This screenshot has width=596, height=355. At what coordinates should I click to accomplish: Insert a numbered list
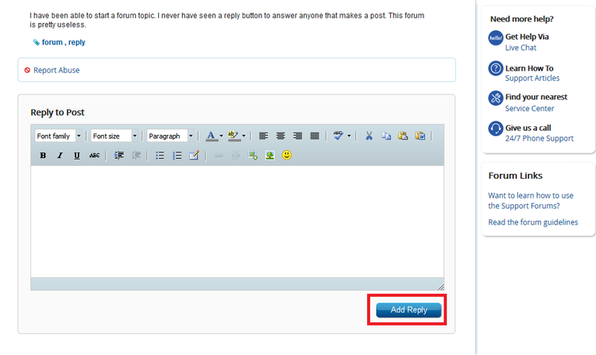pos(177,156)
